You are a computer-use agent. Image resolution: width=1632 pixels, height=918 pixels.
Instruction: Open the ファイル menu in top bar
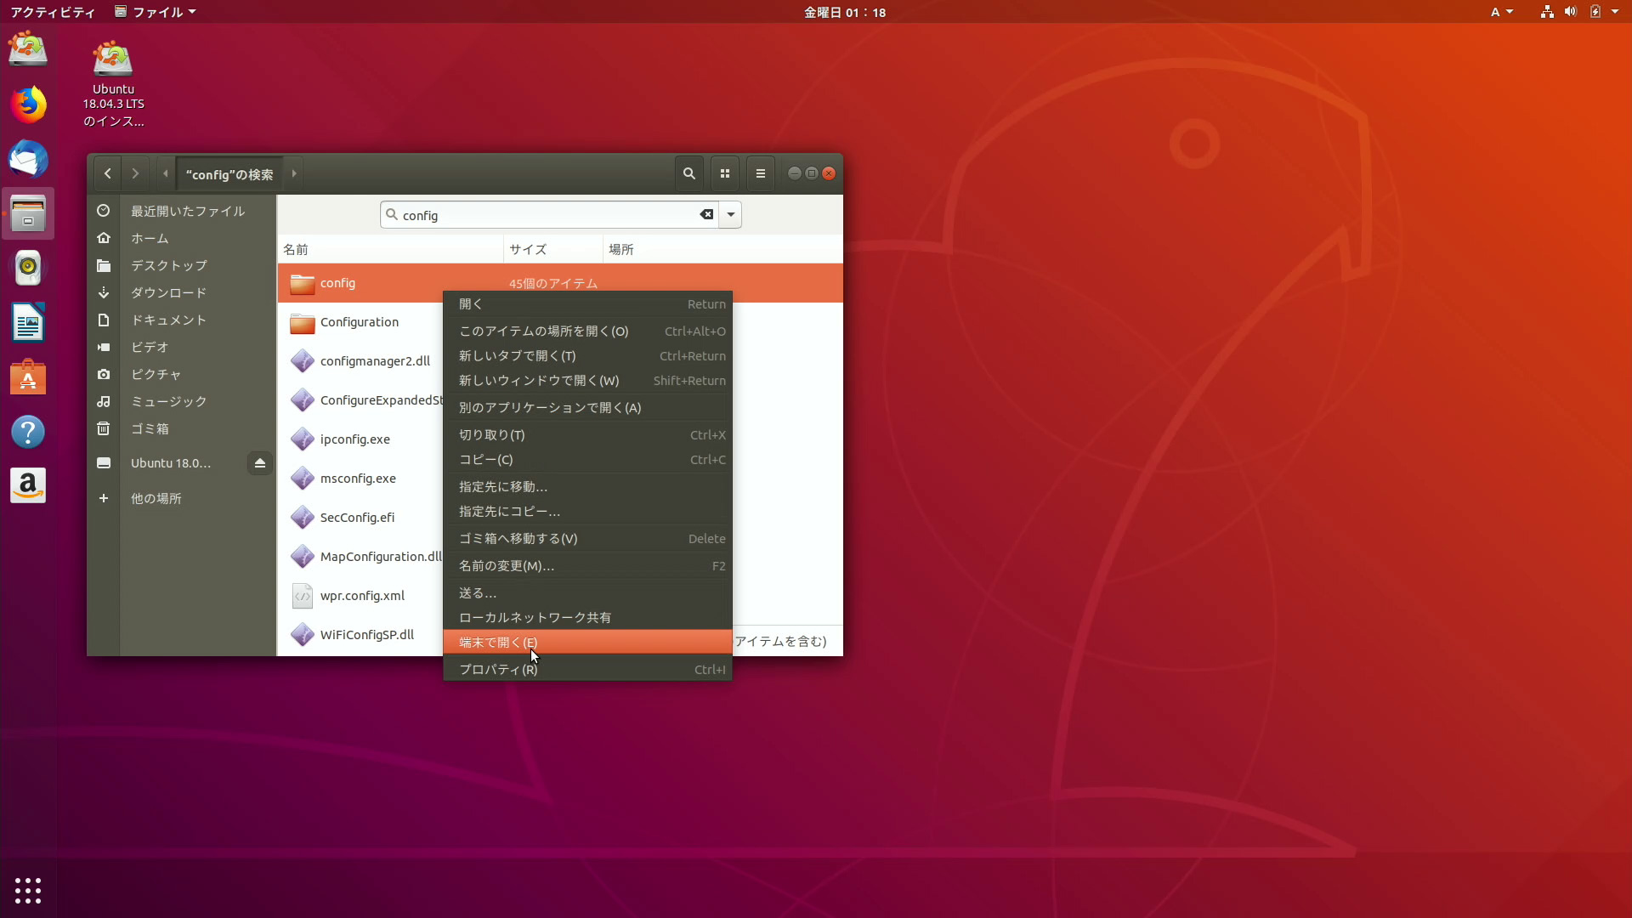tap(155, 12)
